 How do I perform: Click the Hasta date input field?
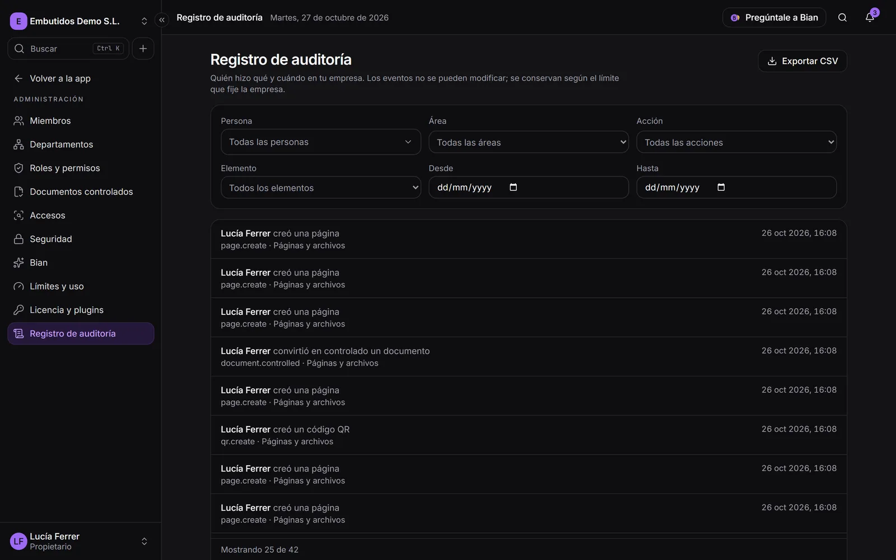736,187
